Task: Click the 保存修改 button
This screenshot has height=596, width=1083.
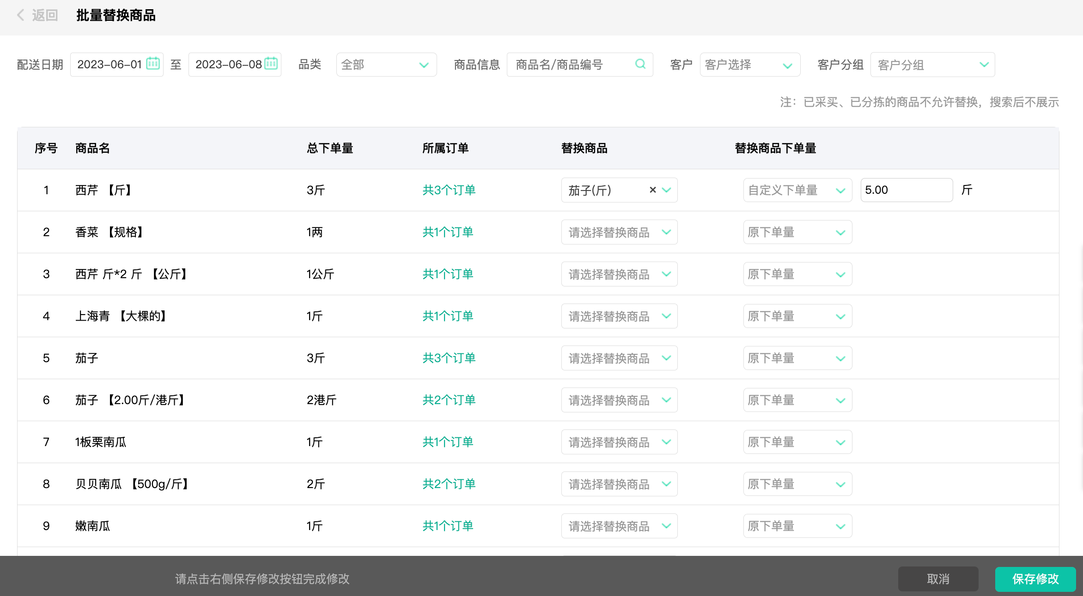Action: tap(1035, 579)
